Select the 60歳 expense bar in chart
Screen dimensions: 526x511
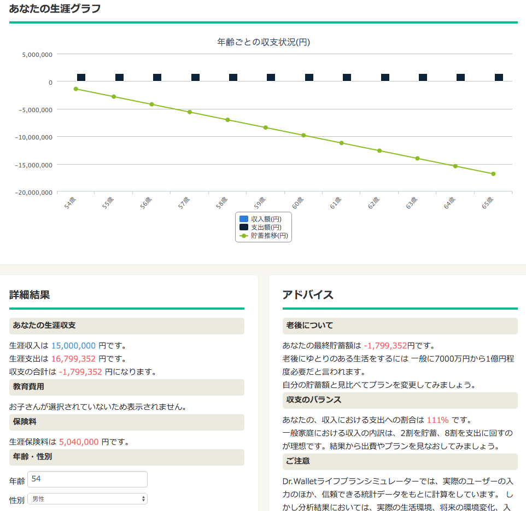pyautogui.click(x=309, y=78)
